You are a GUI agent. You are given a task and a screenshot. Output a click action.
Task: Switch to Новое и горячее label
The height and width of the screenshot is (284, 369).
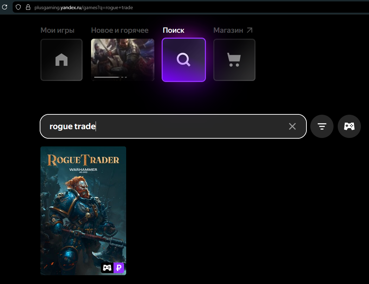[119, 30]
